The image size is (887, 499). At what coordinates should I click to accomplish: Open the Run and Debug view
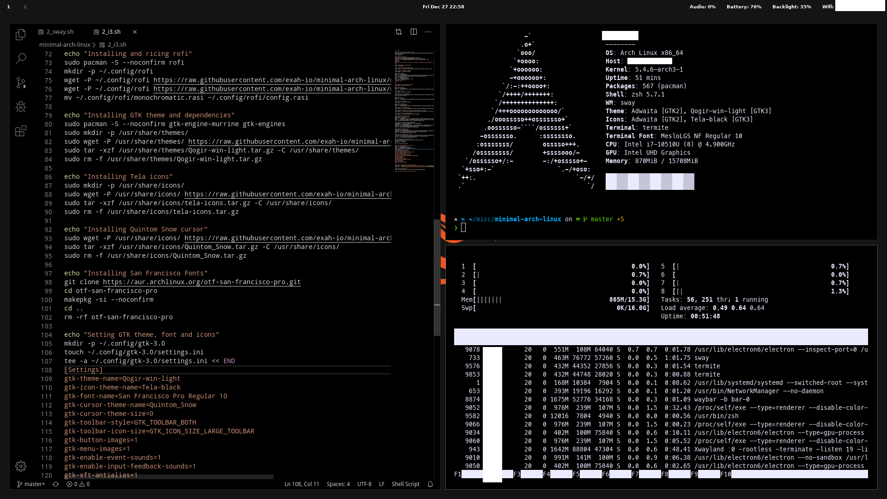(x=21, y=107)
